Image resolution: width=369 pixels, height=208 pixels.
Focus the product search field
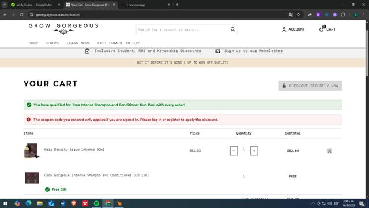pyautogui.click(x=183, y=29)
